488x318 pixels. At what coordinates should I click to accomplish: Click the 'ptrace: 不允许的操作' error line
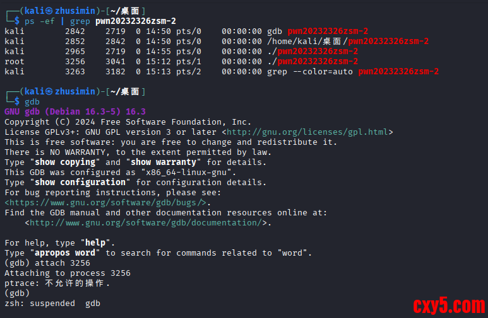click(57, 283)
